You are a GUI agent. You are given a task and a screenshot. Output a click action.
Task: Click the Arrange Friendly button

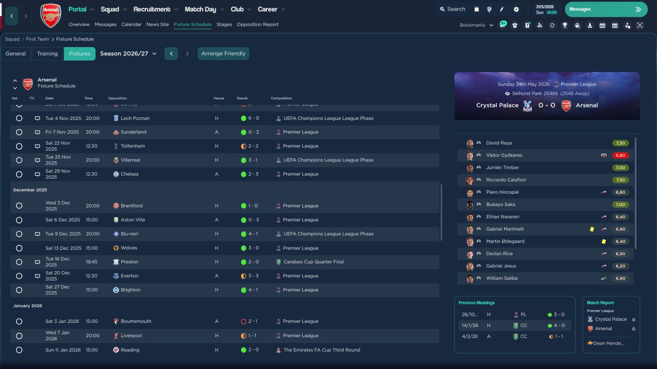[223, 53]
